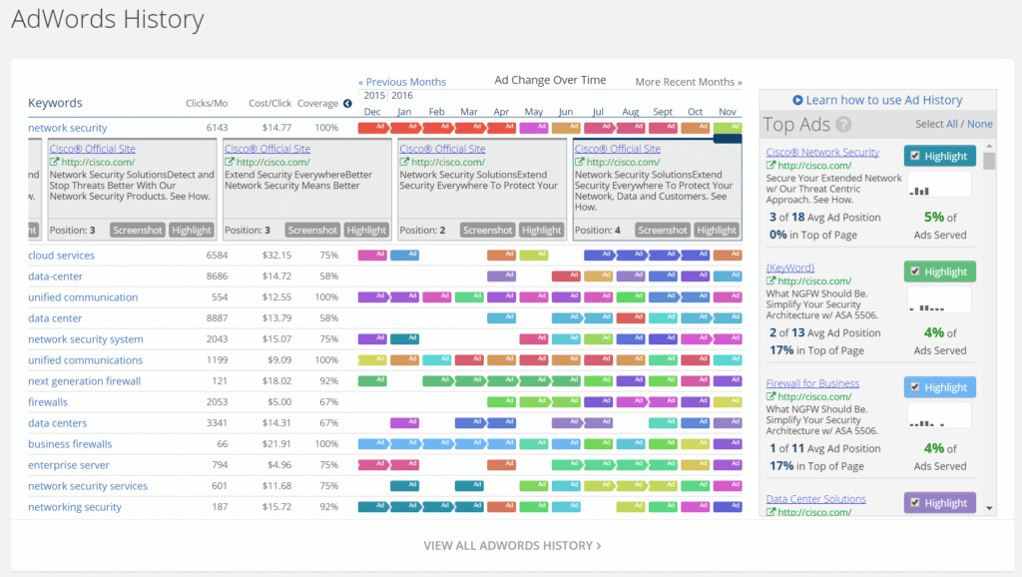Click network security ad marker for Nov
1022x577 pixels.
[728, 128]
